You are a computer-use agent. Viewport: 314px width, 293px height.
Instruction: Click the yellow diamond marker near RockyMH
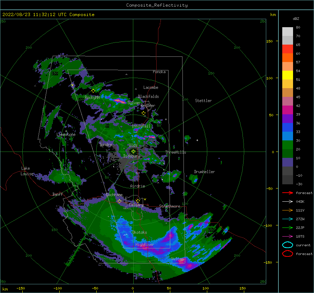click(x=93, y=91)
